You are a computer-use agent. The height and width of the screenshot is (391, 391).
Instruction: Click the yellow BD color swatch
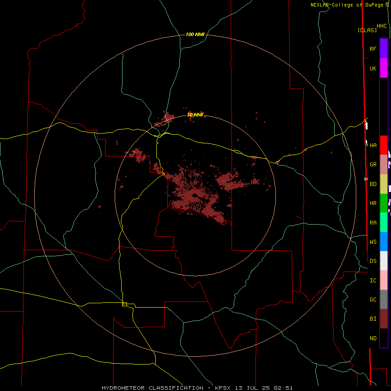pyautogui.click(x=384, y=184)
